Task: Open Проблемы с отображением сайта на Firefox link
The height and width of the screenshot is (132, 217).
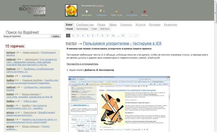Action: [x=30, y=70]
